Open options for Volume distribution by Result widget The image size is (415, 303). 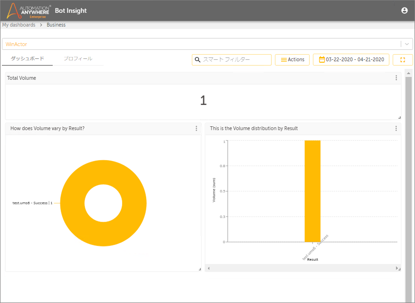pos(396,128)
